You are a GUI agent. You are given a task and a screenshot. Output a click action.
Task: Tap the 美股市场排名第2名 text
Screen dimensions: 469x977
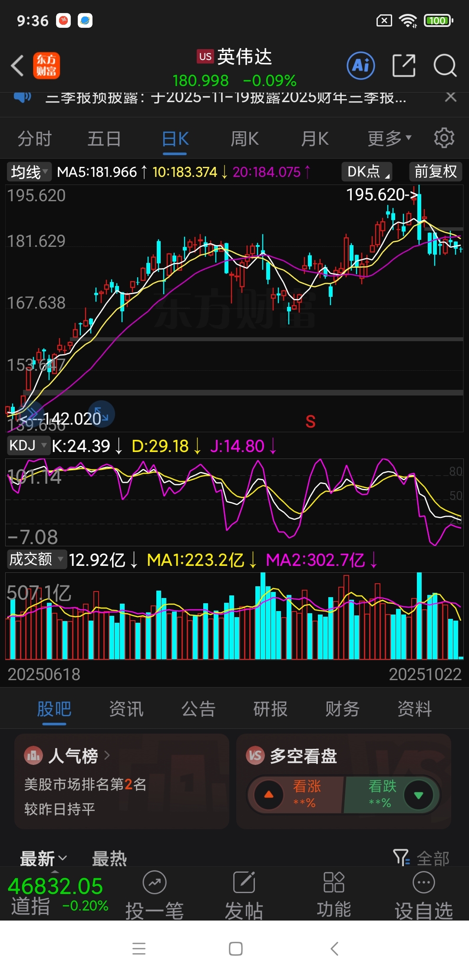(x=85, y=784)
